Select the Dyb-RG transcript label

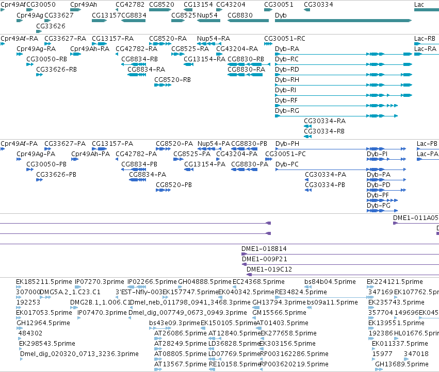pos(287,111)
